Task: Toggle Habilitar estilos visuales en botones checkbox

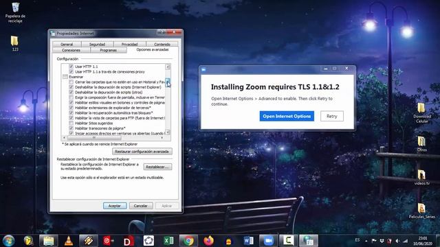Action: (x=71, y=102)
